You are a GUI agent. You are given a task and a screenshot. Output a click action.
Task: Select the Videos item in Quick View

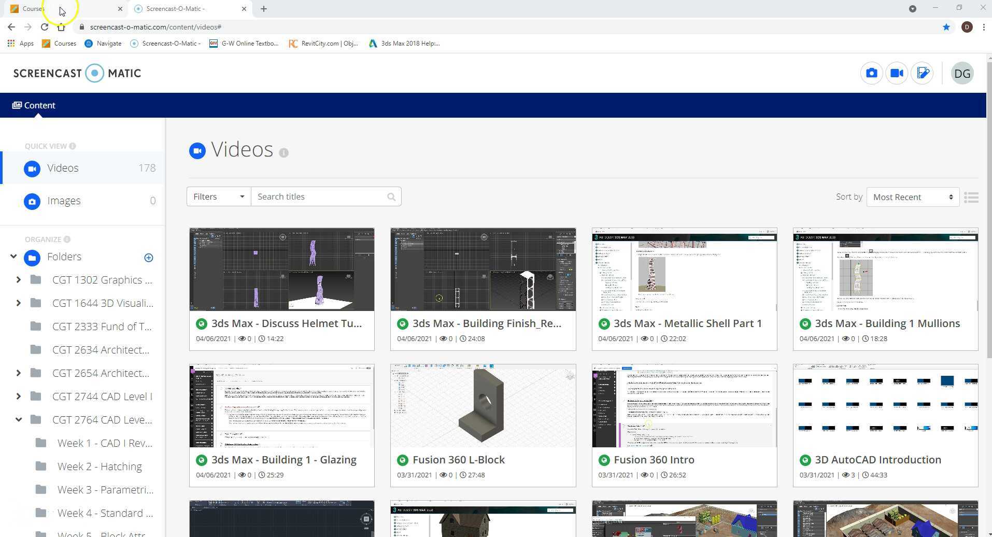click(x=62, y=168)
